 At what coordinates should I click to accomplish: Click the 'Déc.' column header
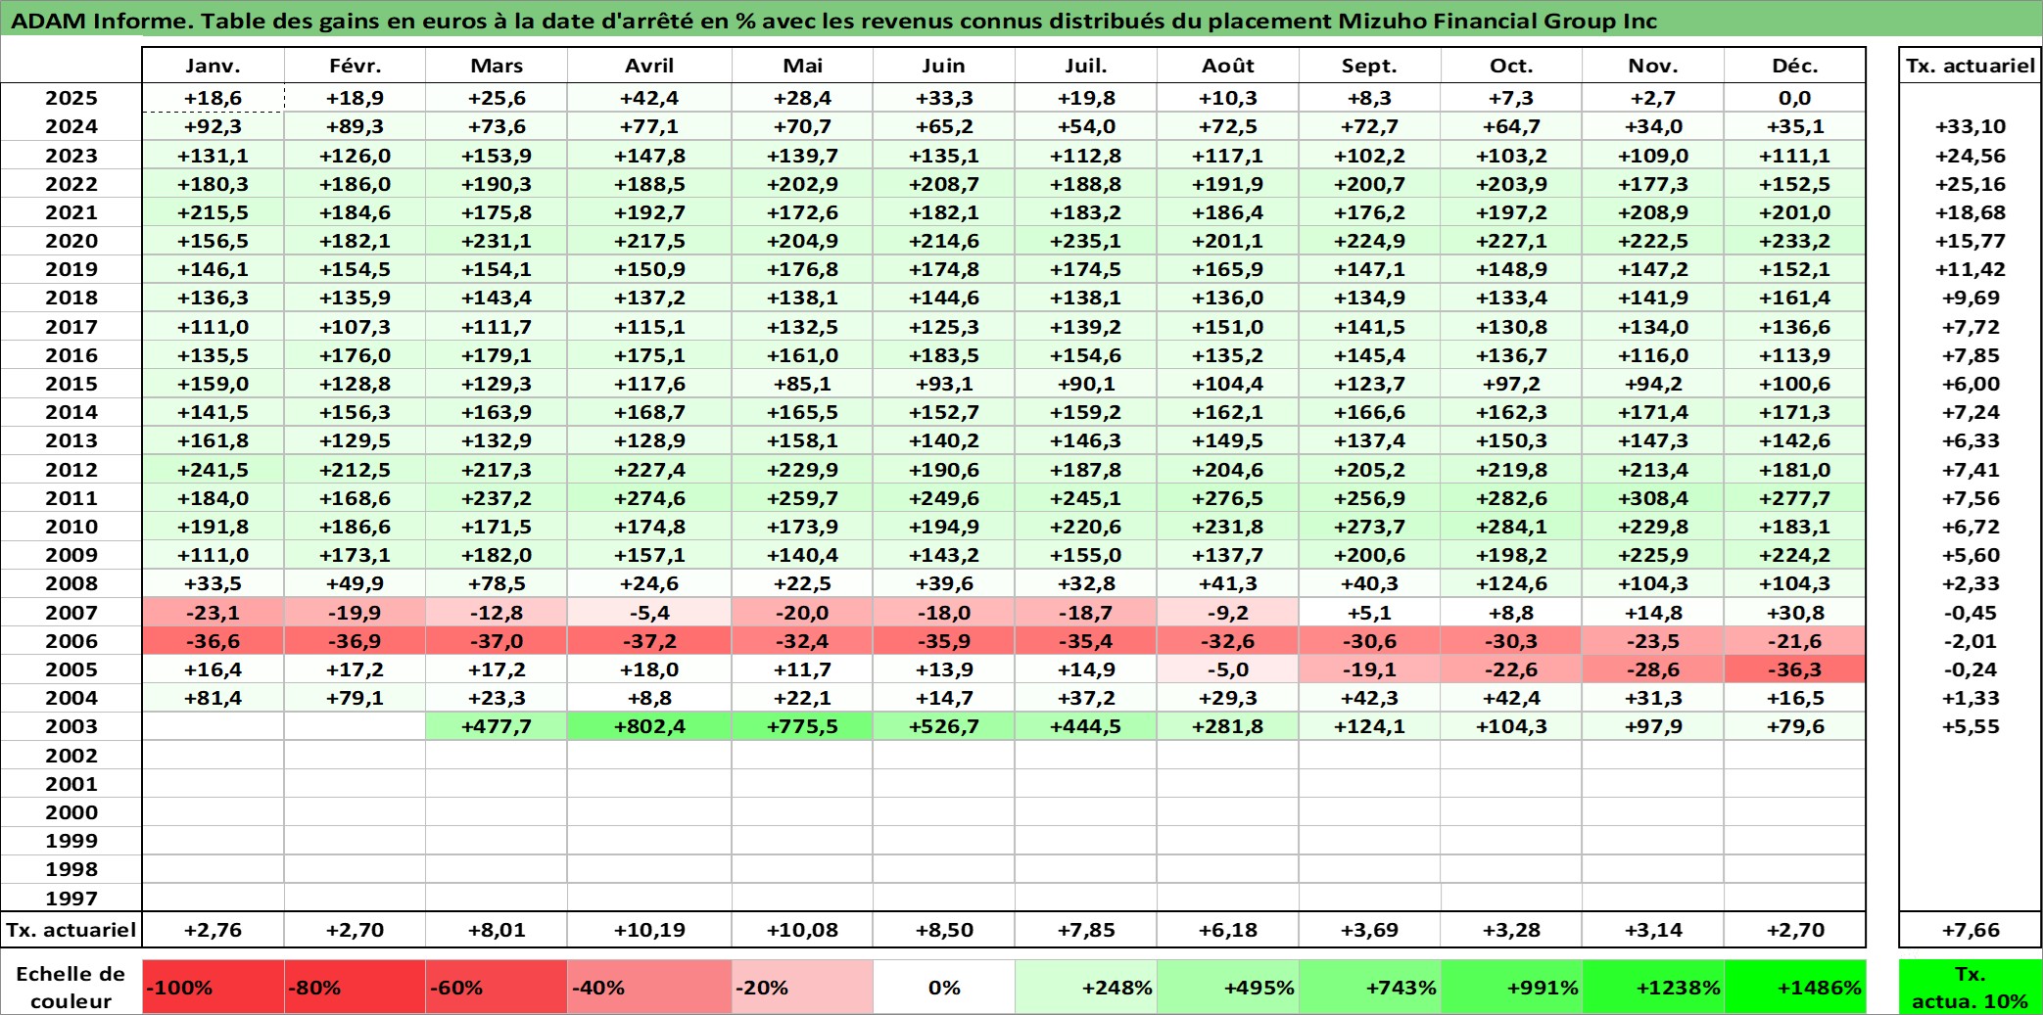1795,66
